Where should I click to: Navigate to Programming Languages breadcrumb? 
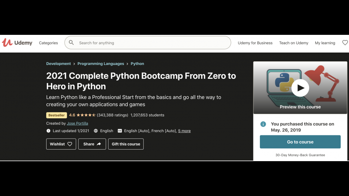[x=101, y=64]
